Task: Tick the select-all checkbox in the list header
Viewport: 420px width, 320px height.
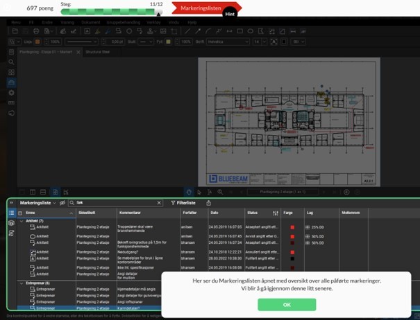Action: coord(20,213)
